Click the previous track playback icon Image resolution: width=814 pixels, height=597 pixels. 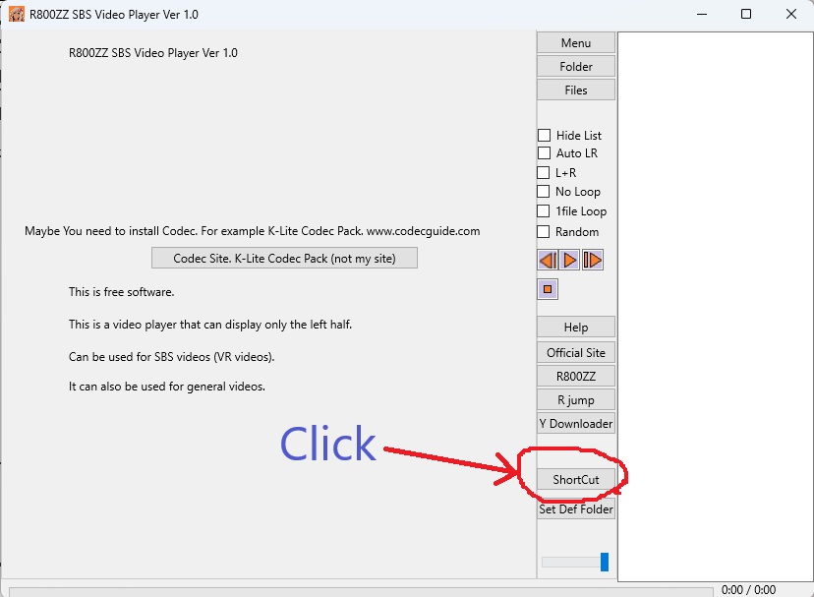[548, 260]
